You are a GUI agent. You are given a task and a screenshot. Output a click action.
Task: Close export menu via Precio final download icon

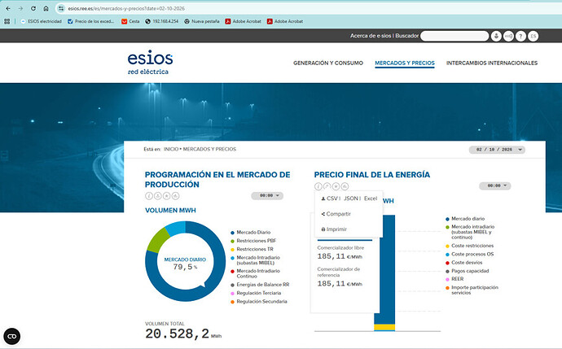[327, 186]
